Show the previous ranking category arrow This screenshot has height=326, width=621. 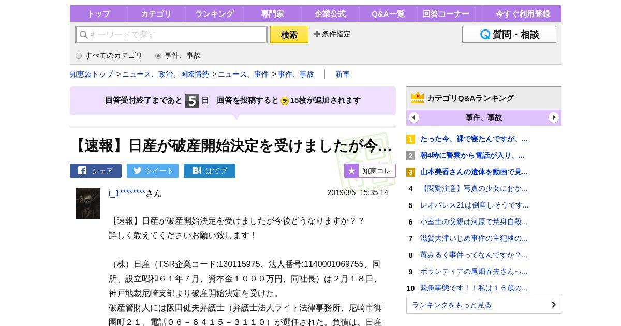pyautogui.click(x=414, y=117)
